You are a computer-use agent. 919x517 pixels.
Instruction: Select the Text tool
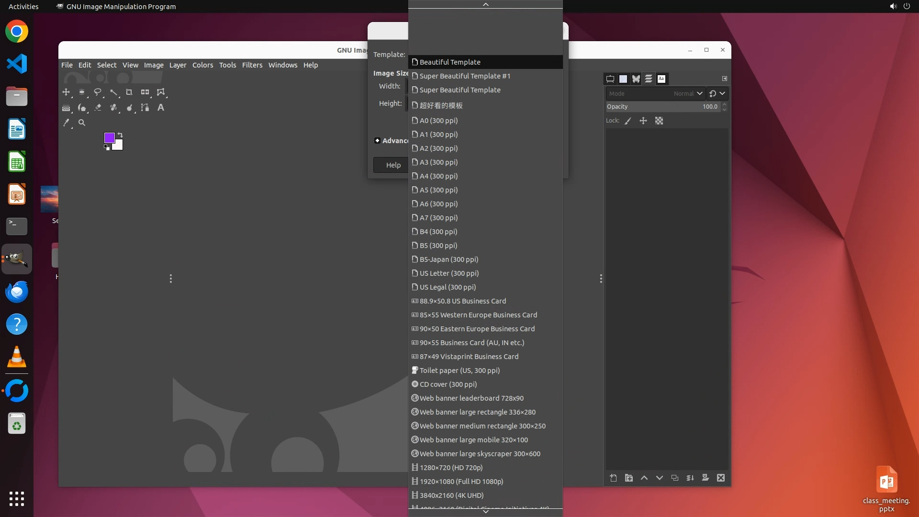point(161,108)
